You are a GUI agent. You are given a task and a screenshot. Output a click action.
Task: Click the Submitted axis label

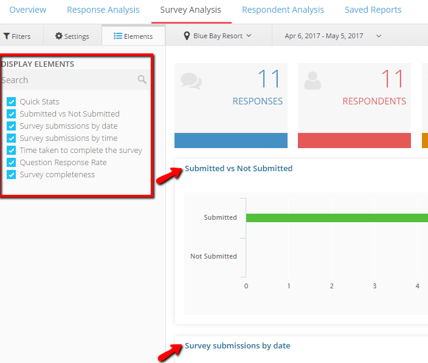(220, 217)
